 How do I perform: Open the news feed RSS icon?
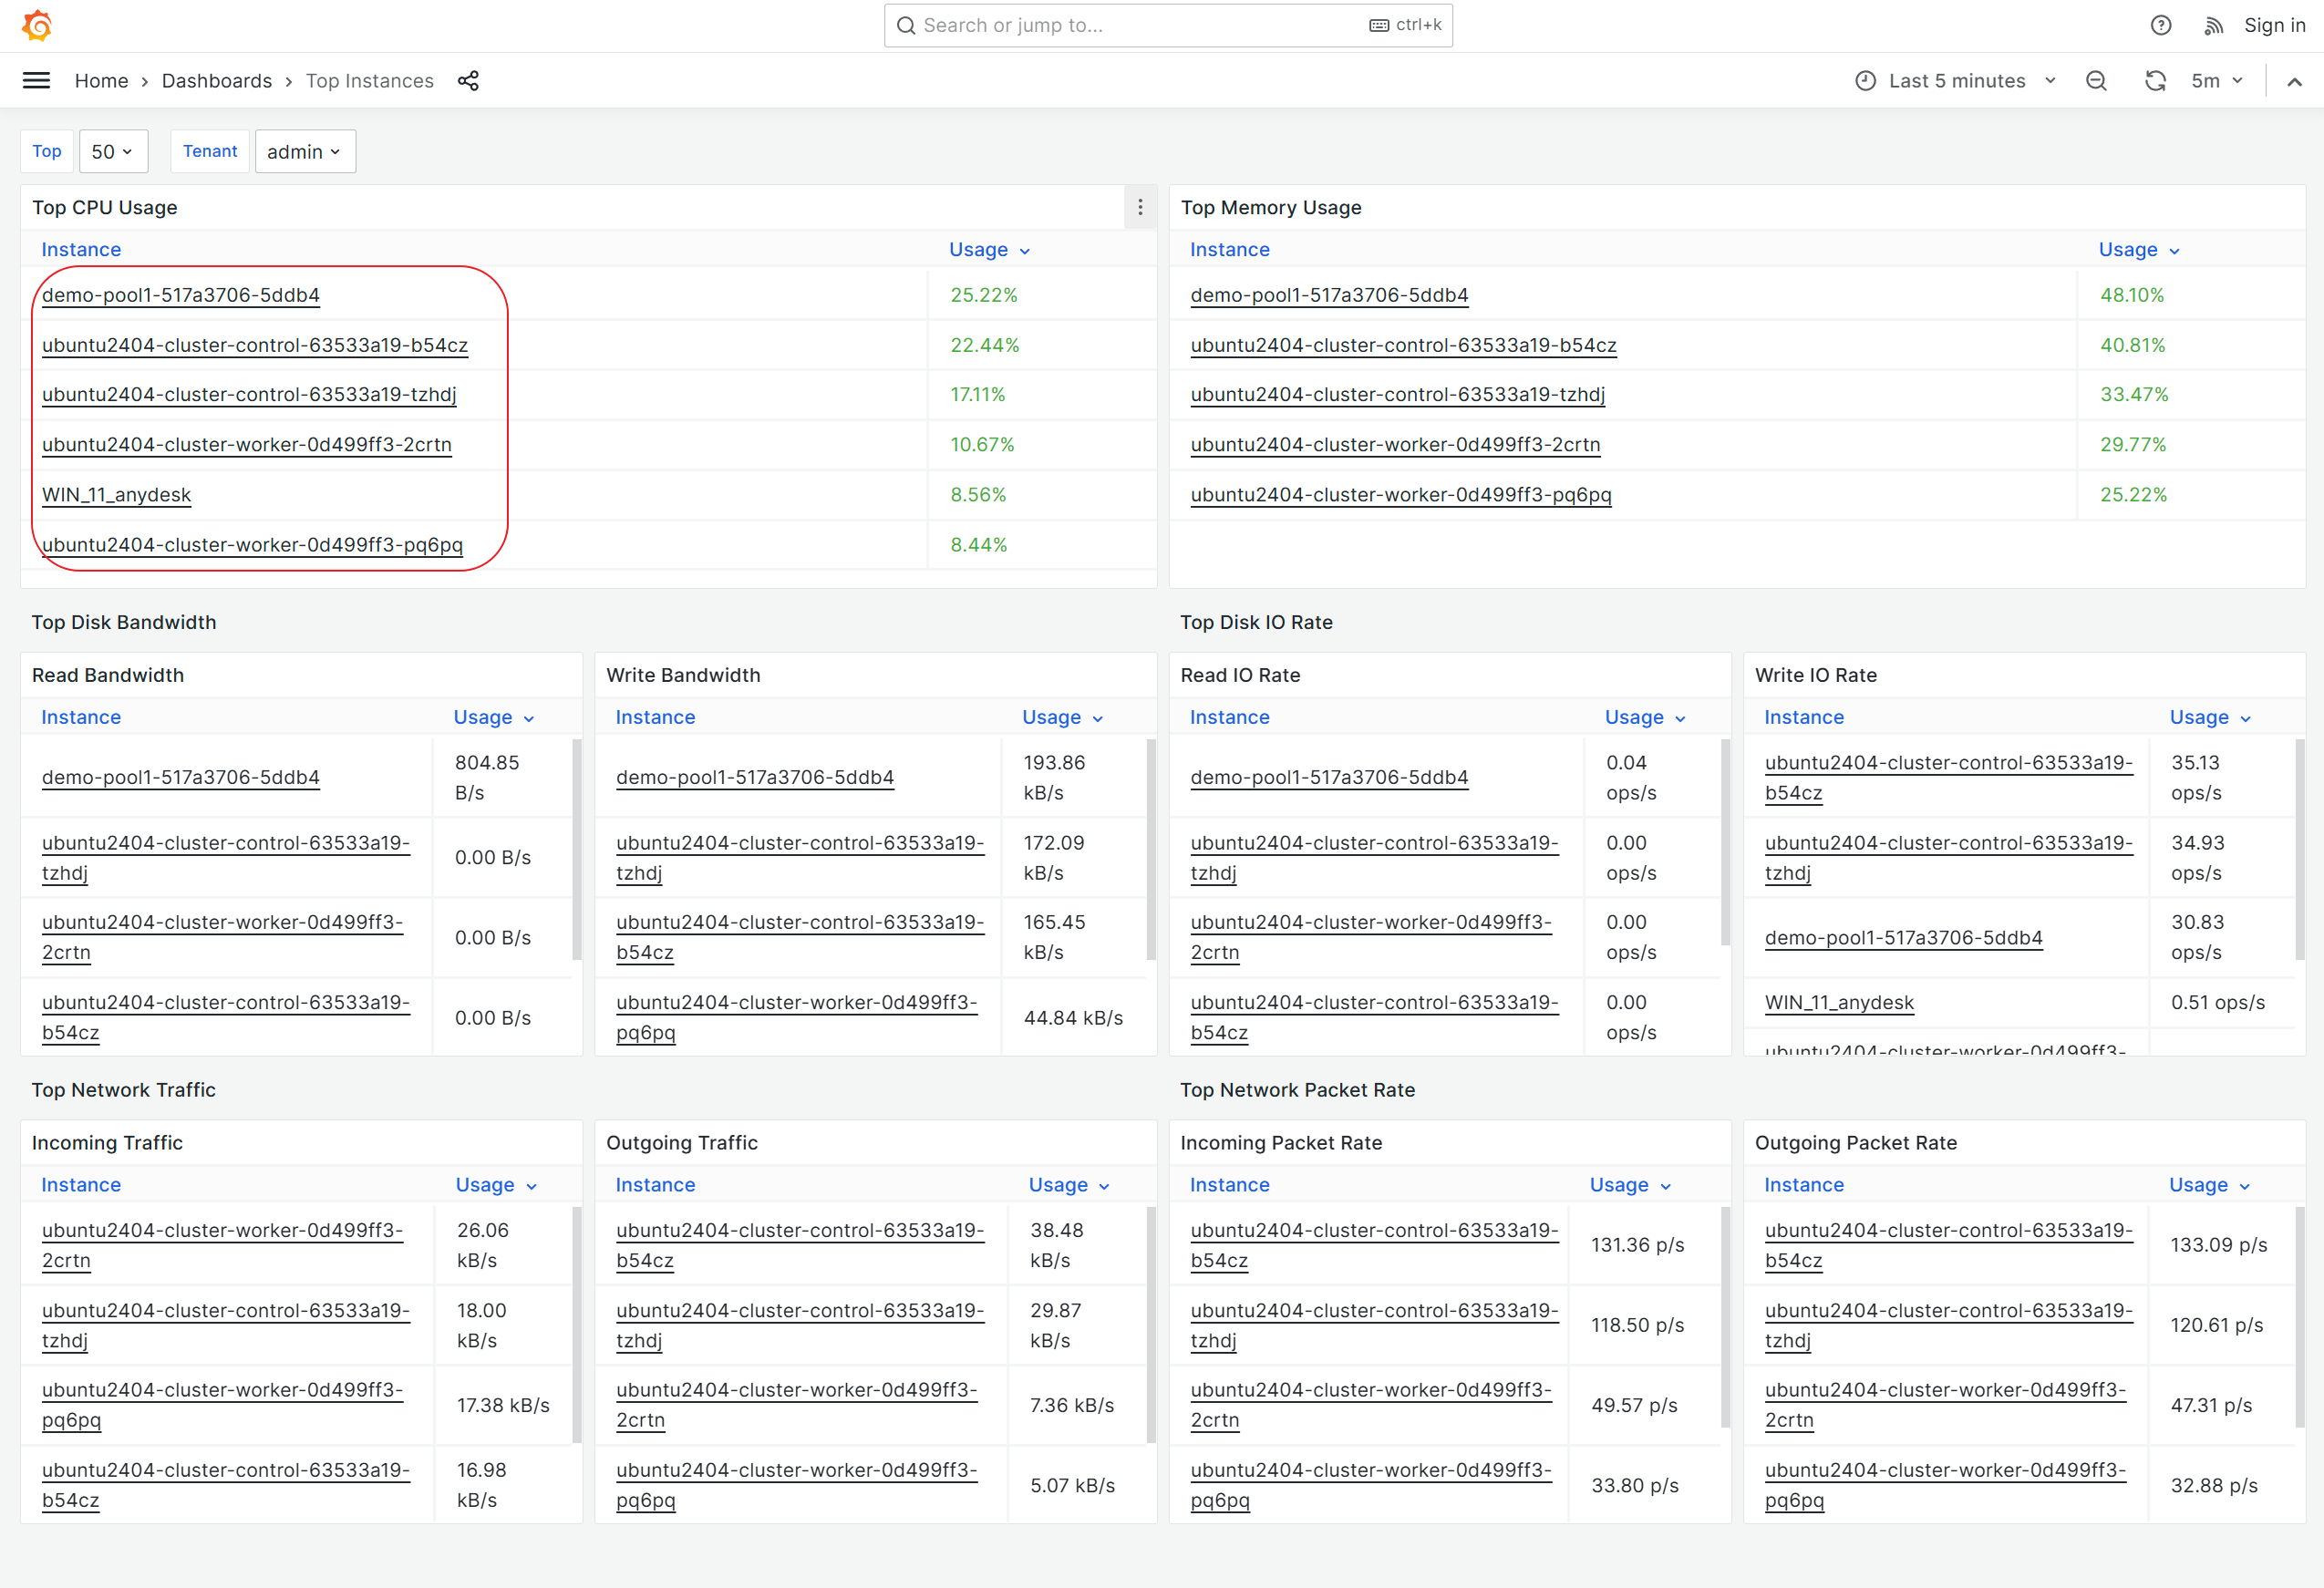[x=2213, y=26]
